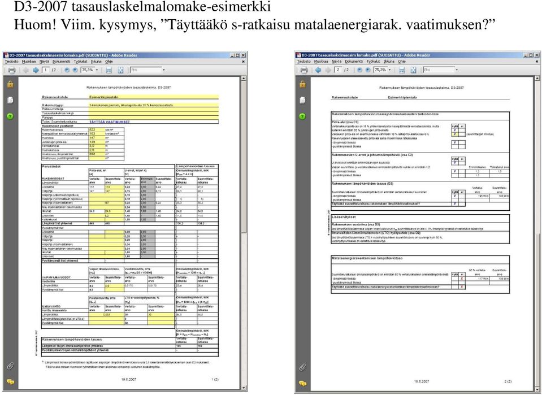
Task: Open Dokumentti menu in the left window
Action: click(x=62, y=62)
